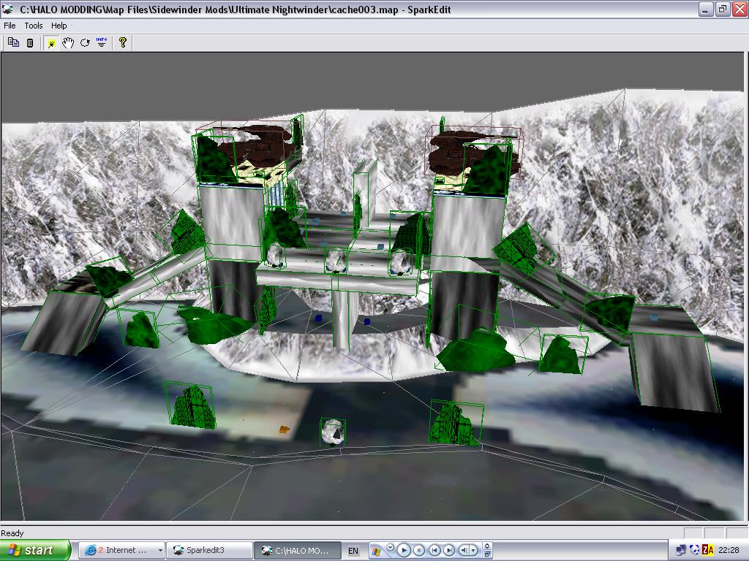Click the Windows start button
This screenshot has width=749, height=561.
click(35, 550)
